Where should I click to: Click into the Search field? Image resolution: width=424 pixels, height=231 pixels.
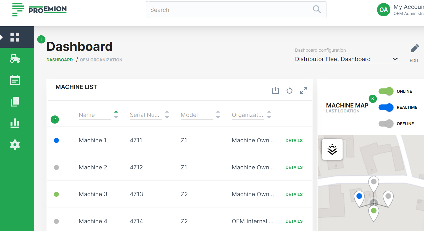[229, 10]
